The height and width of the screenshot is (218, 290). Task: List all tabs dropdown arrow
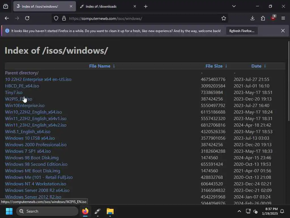(x=234, y=7)
